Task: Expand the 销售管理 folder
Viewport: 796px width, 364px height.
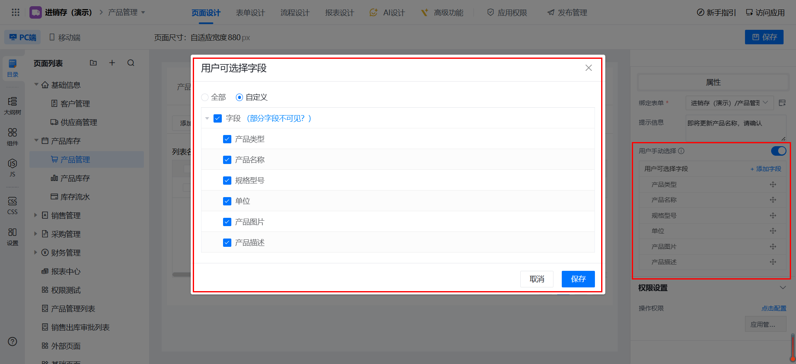Action: pyautogui.click(x=36, y=215)
